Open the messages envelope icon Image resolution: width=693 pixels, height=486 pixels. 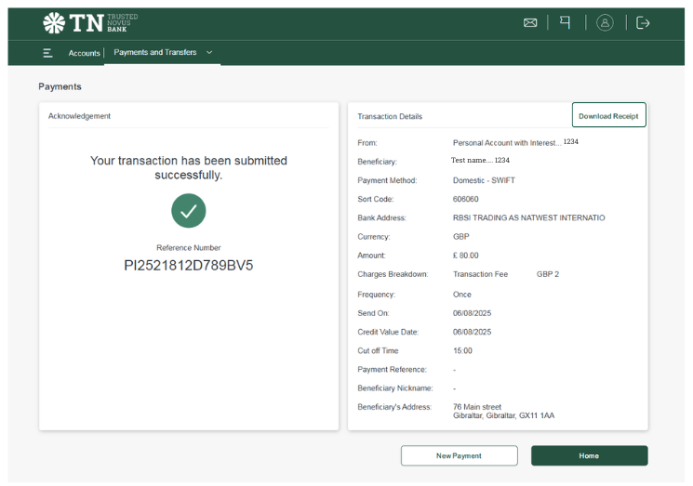(530, 22)
